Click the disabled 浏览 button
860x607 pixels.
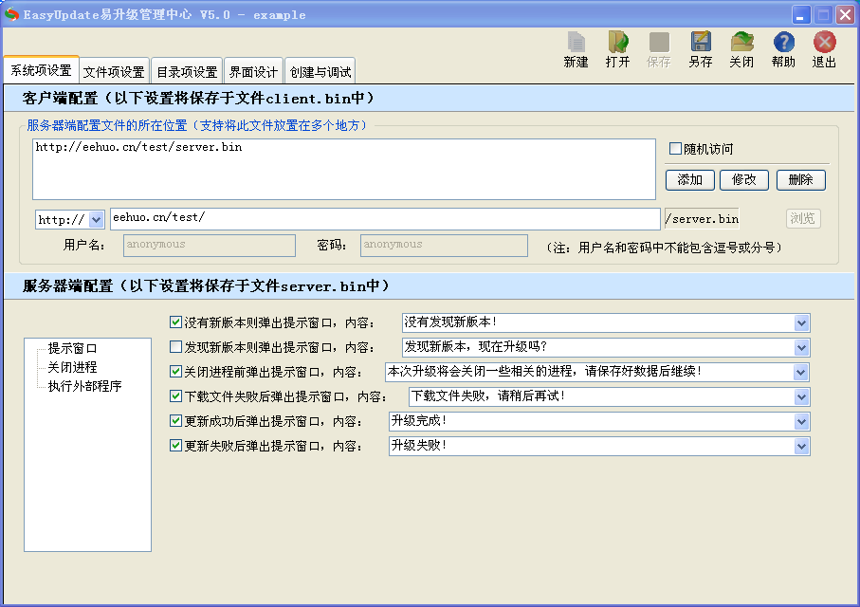point(803,218)
